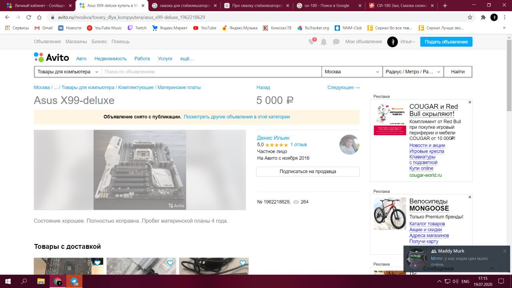Open seller Денис Ильин profile link

(273, 138)
